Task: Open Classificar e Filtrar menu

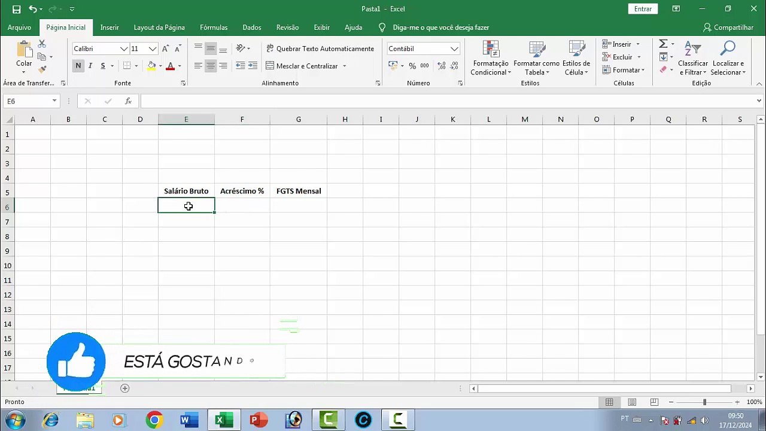Action: 692,58
